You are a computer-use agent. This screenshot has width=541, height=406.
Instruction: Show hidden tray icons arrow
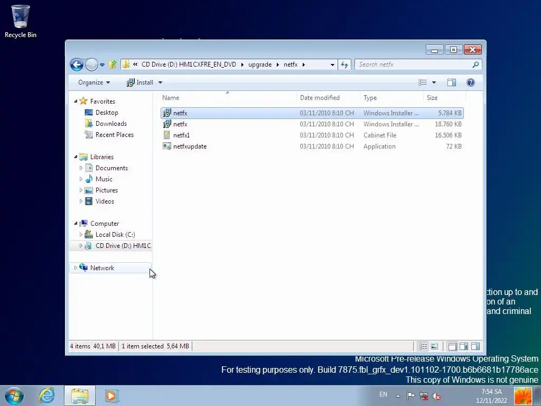pos(398,396)
